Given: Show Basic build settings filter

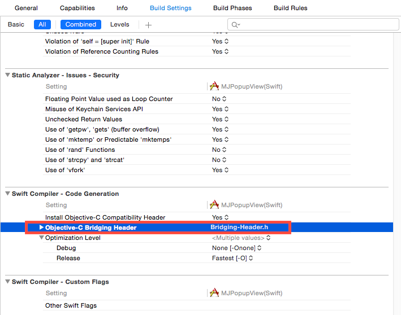Looking at the screenshot, I should 16,24.
